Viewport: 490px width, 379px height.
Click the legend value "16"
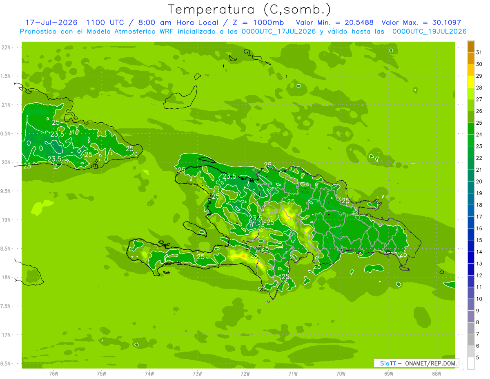479,228
